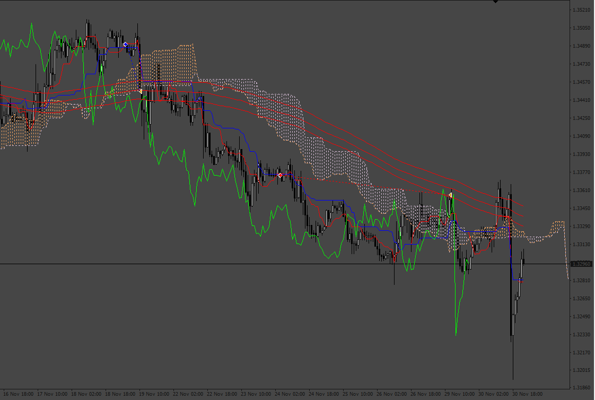The image size is (595, 400).
Task: Click the red sell arrow marker near 24 Nov
Action: click(x=281, y=176)
